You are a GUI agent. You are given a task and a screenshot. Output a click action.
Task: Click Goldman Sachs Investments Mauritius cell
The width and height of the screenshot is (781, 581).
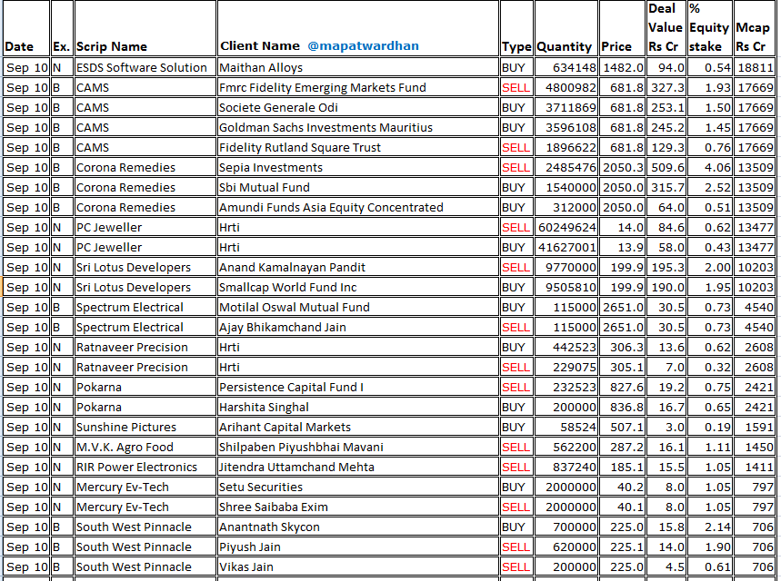358,127
